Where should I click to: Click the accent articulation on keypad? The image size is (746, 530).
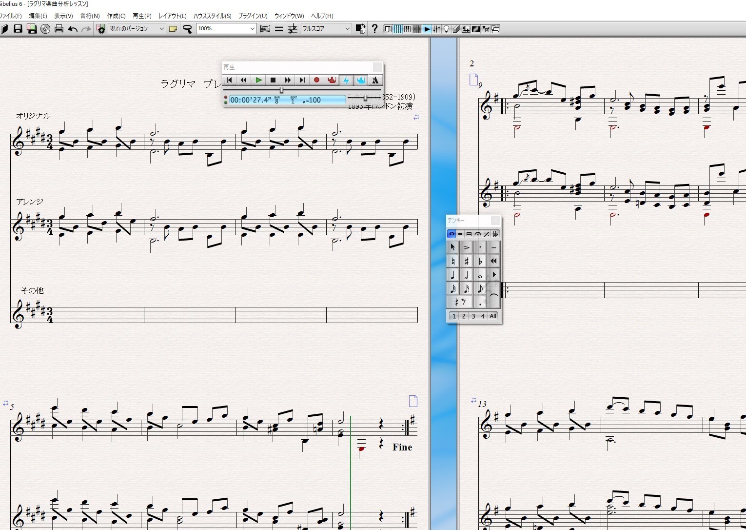pos(466,247)
